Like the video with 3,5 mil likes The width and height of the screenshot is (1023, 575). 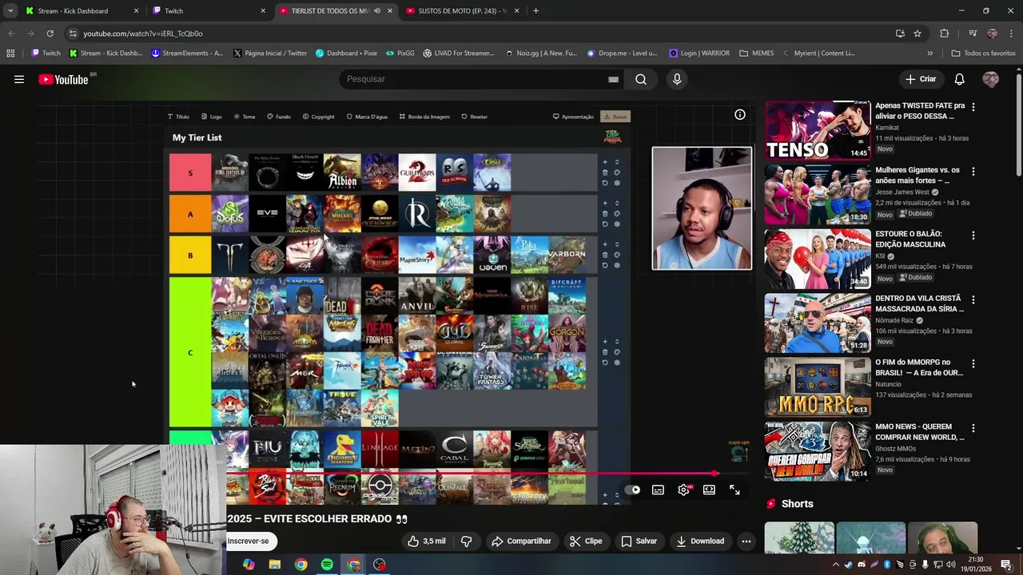pos(426,541)
